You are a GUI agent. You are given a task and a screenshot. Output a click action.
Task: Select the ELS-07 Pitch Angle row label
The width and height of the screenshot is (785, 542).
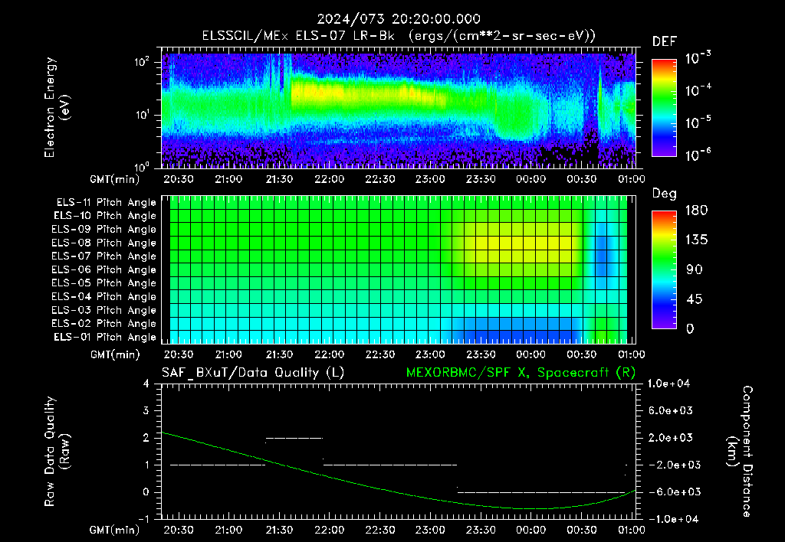pyautogui.click(x=104, y=256)
